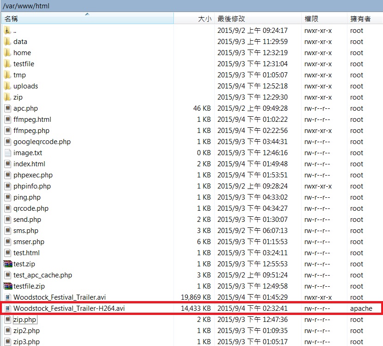
Task: Click the date 2015/9/3 下午 12:55:53
Action: 253,264
